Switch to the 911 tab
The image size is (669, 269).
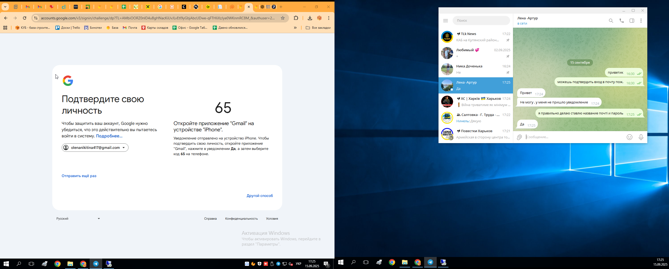point(268,7)
